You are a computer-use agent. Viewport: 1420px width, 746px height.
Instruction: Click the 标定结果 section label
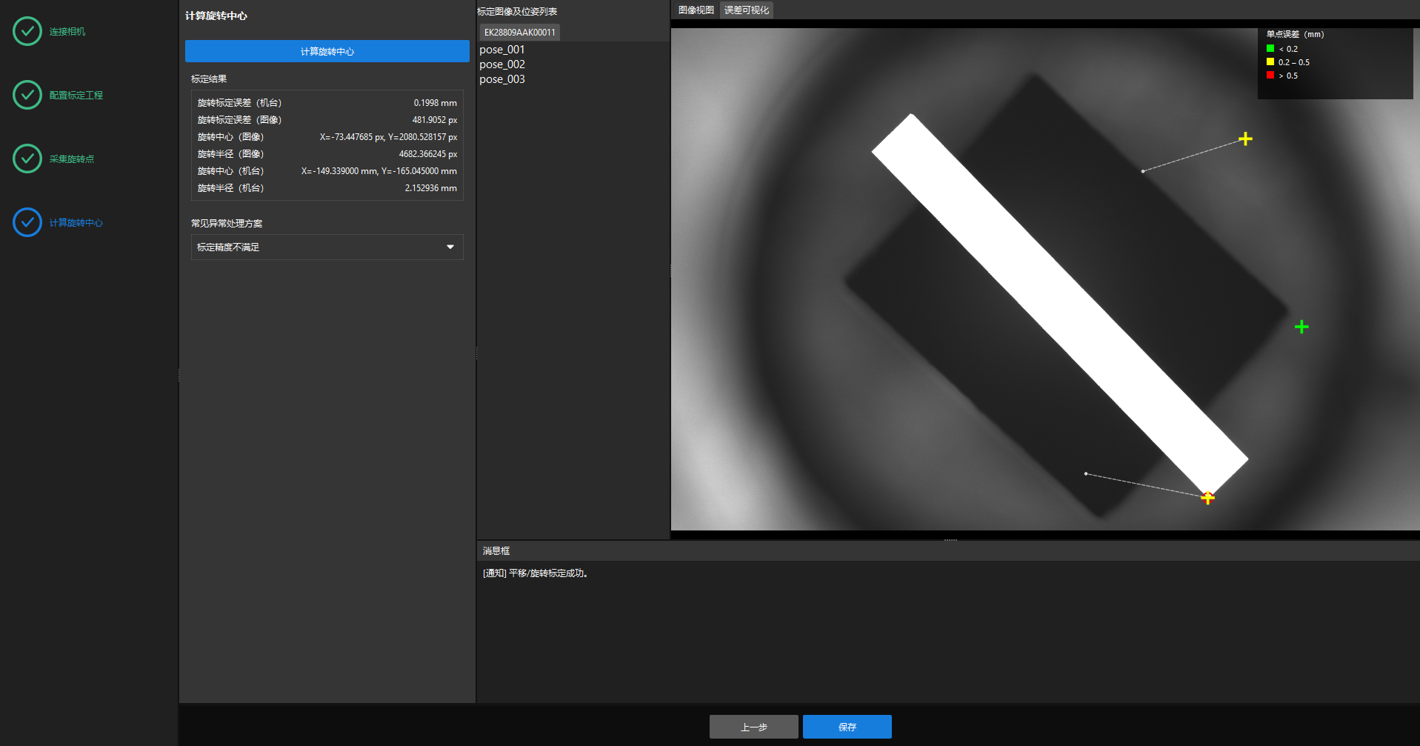tap(209, 79)
